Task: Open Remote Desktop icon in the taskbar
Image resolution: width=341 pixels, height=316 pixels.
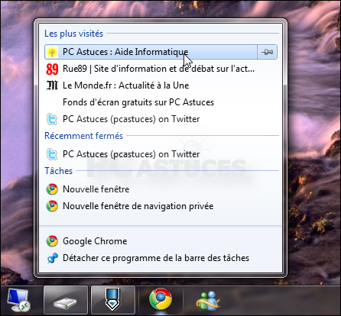Action: pyautogui.click(x=19, y=300)
